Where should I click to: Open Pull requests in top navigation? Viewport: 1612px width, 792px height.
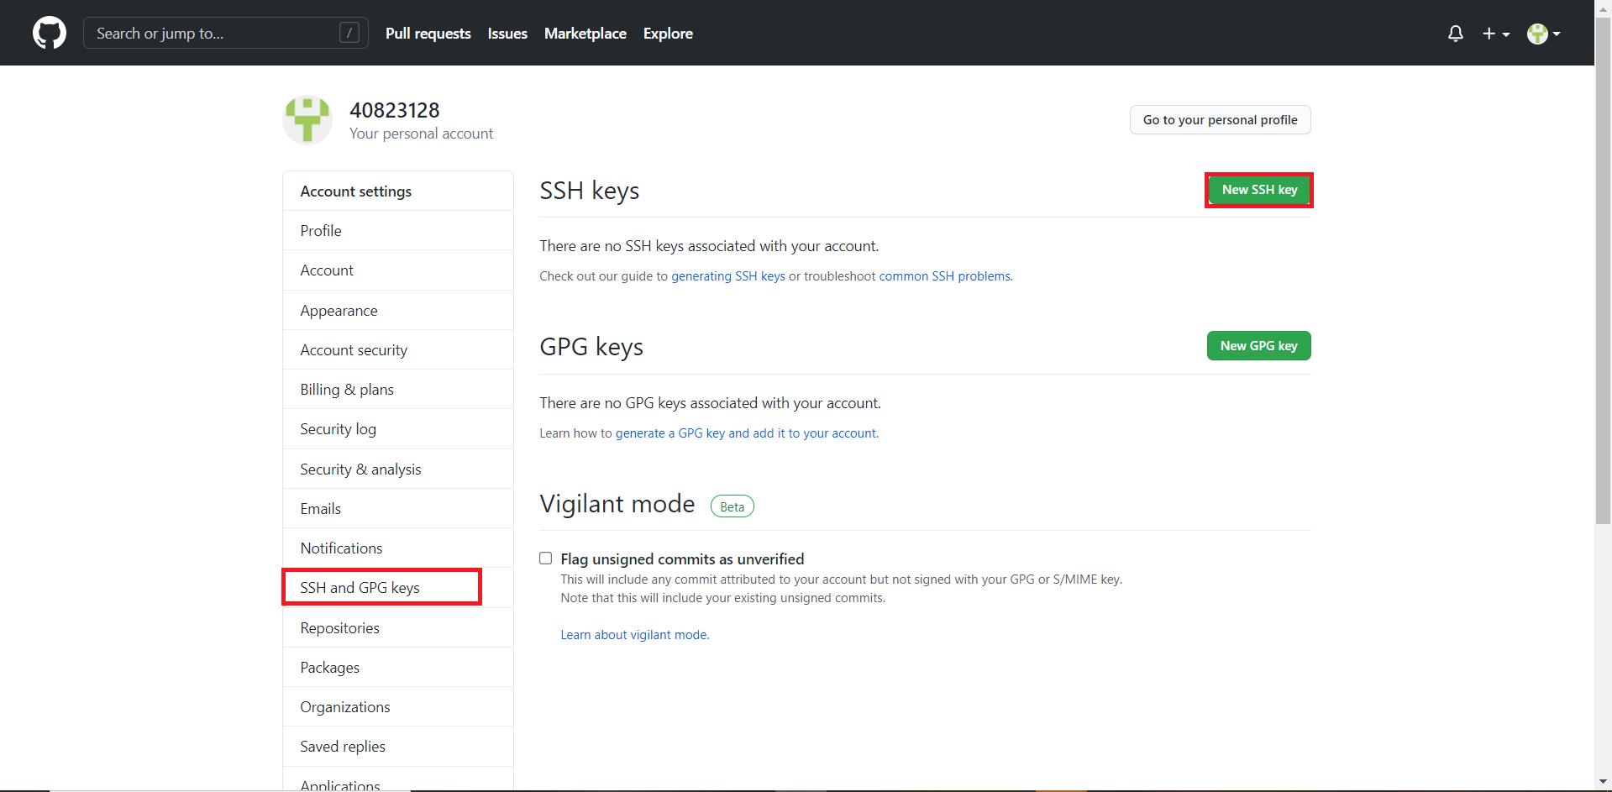tap(428, 34)
